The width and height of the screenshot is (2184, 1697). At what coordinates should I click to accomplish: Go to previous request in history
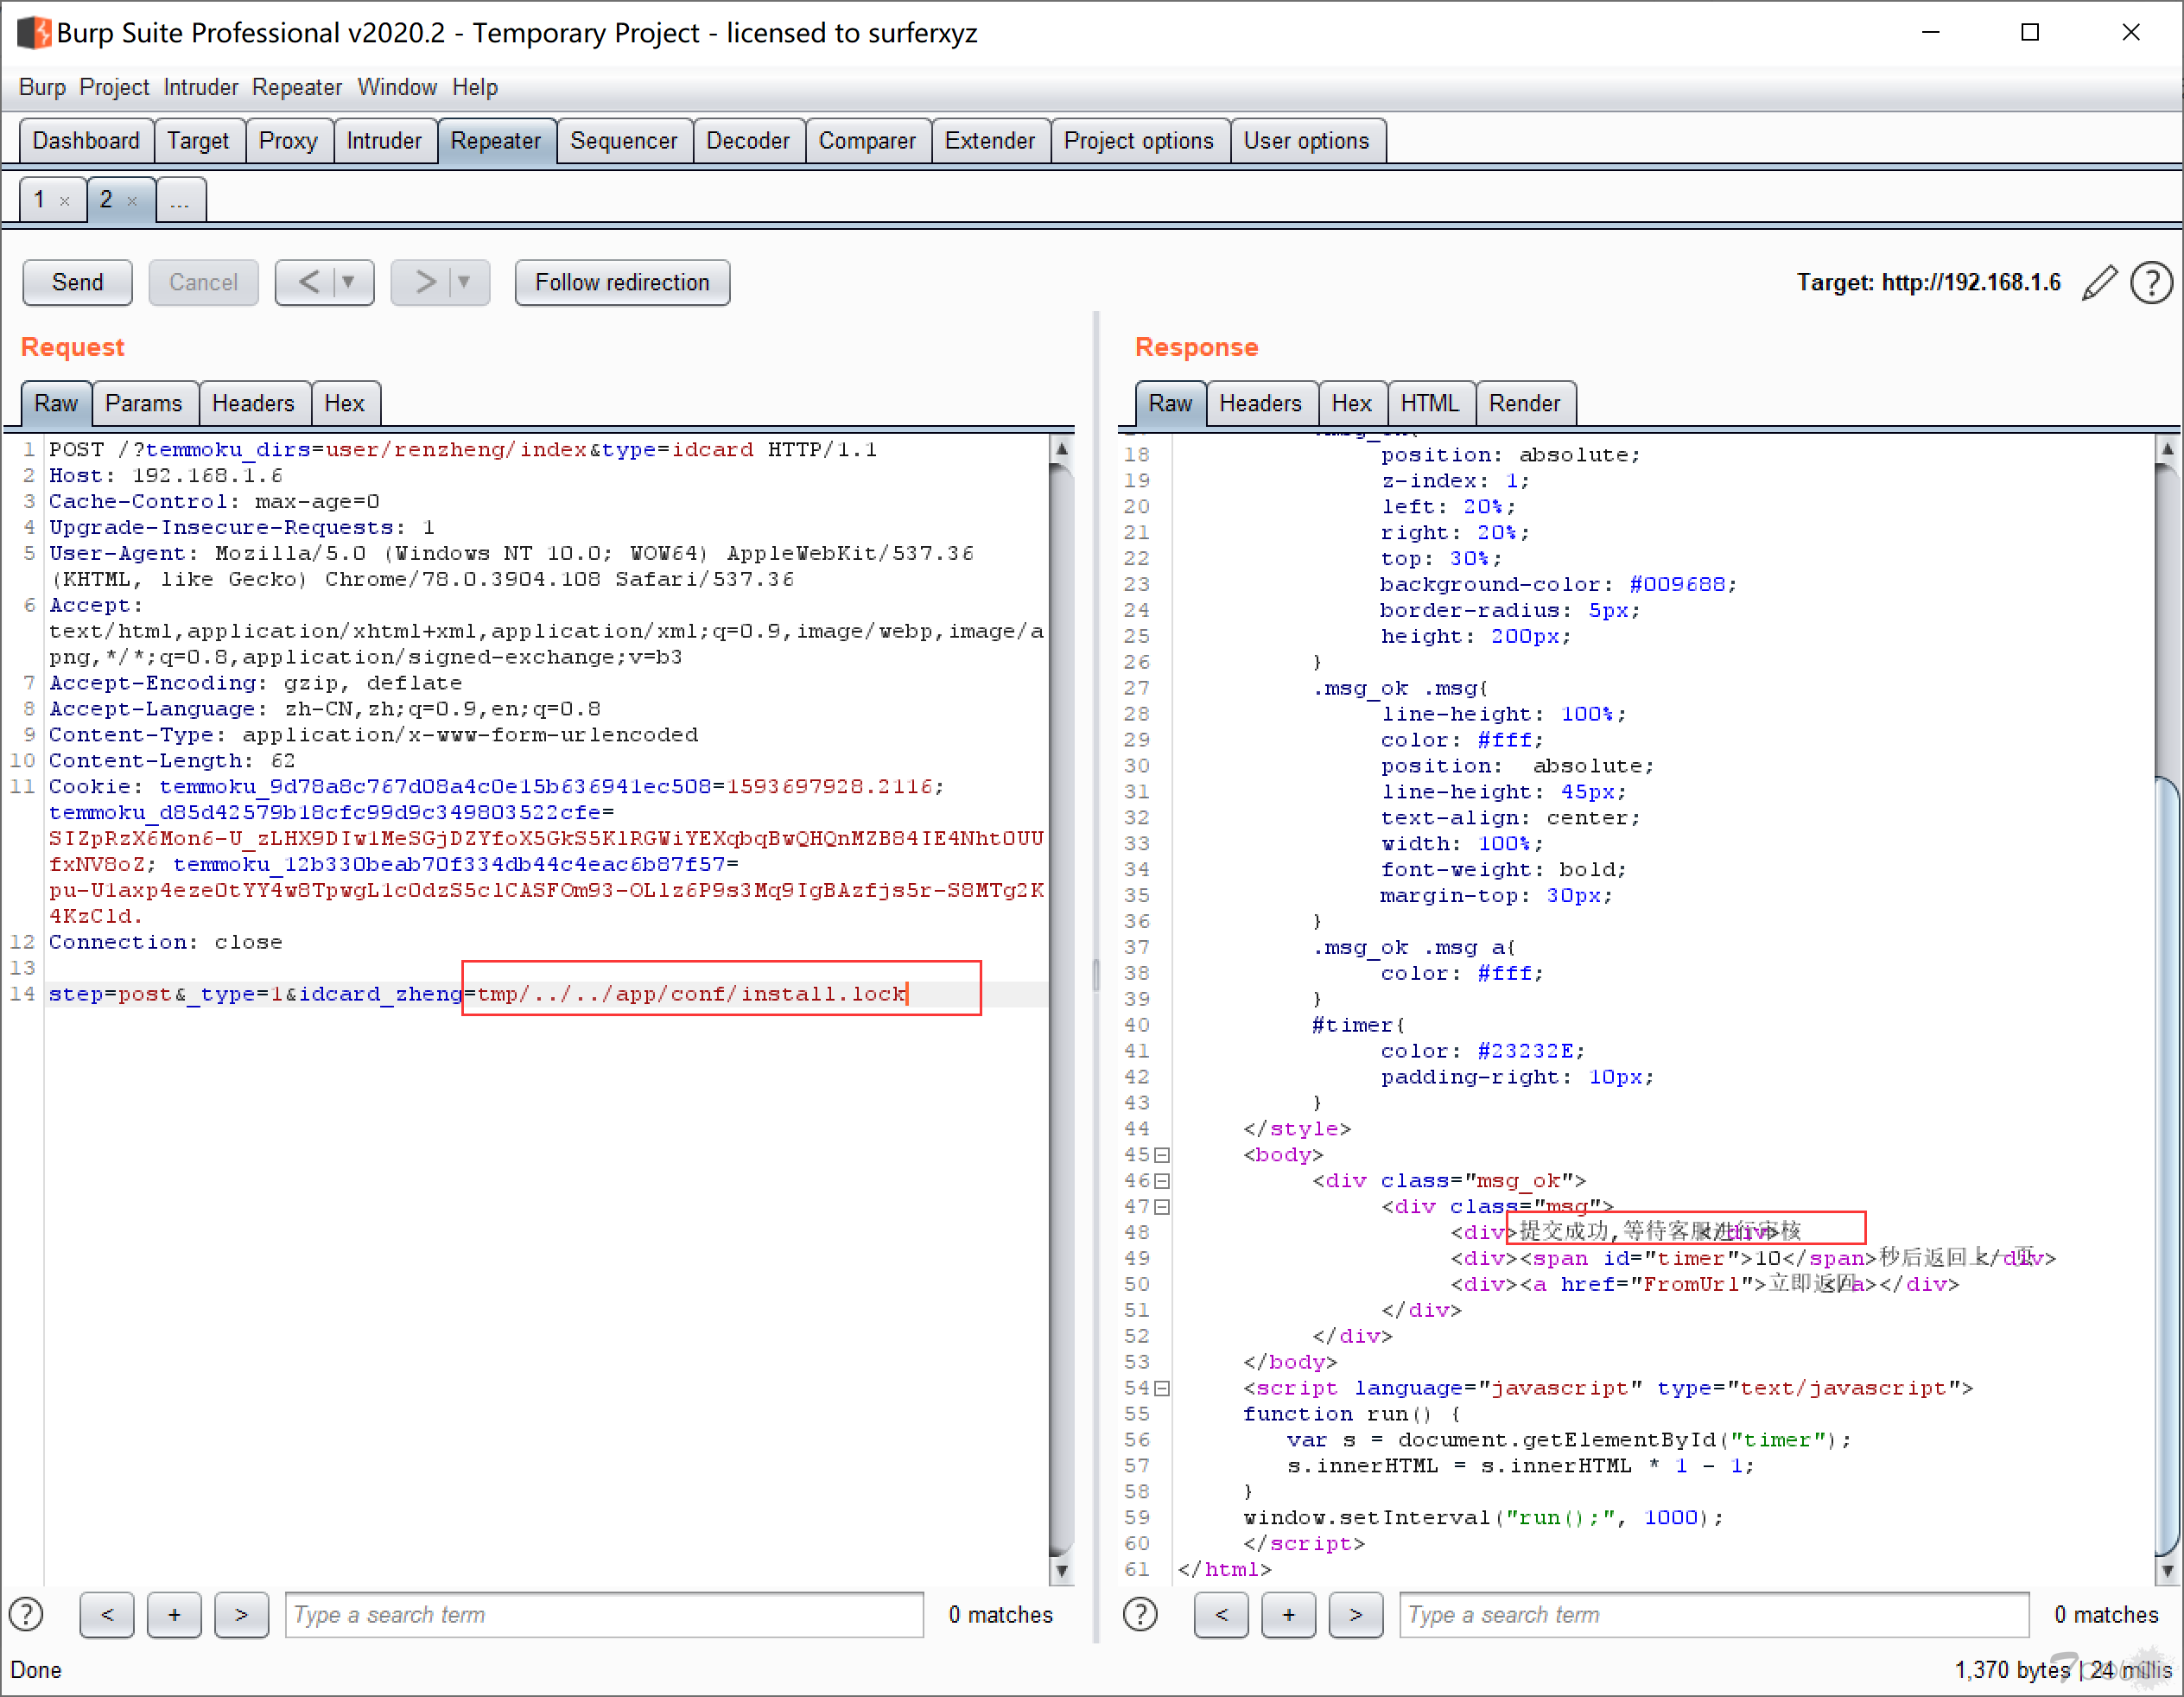[x=309, y=283]
